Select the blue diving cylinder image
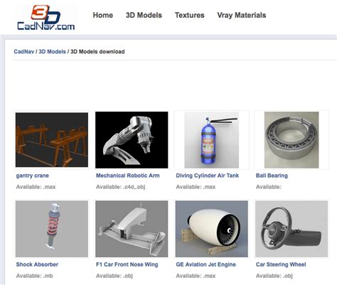The width and height of the screenshot is (337, 285). point(212,140)
